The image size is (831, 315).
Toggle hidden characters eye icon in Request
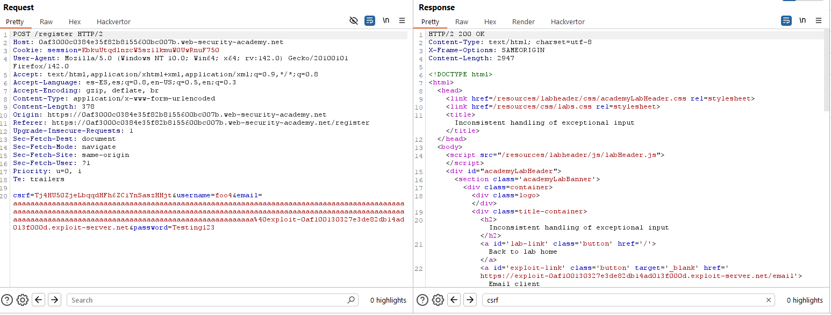tap(353, 21)
